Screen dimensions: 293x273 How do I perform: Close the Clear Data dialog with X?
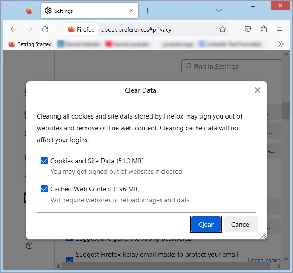[x=257, y=90]
